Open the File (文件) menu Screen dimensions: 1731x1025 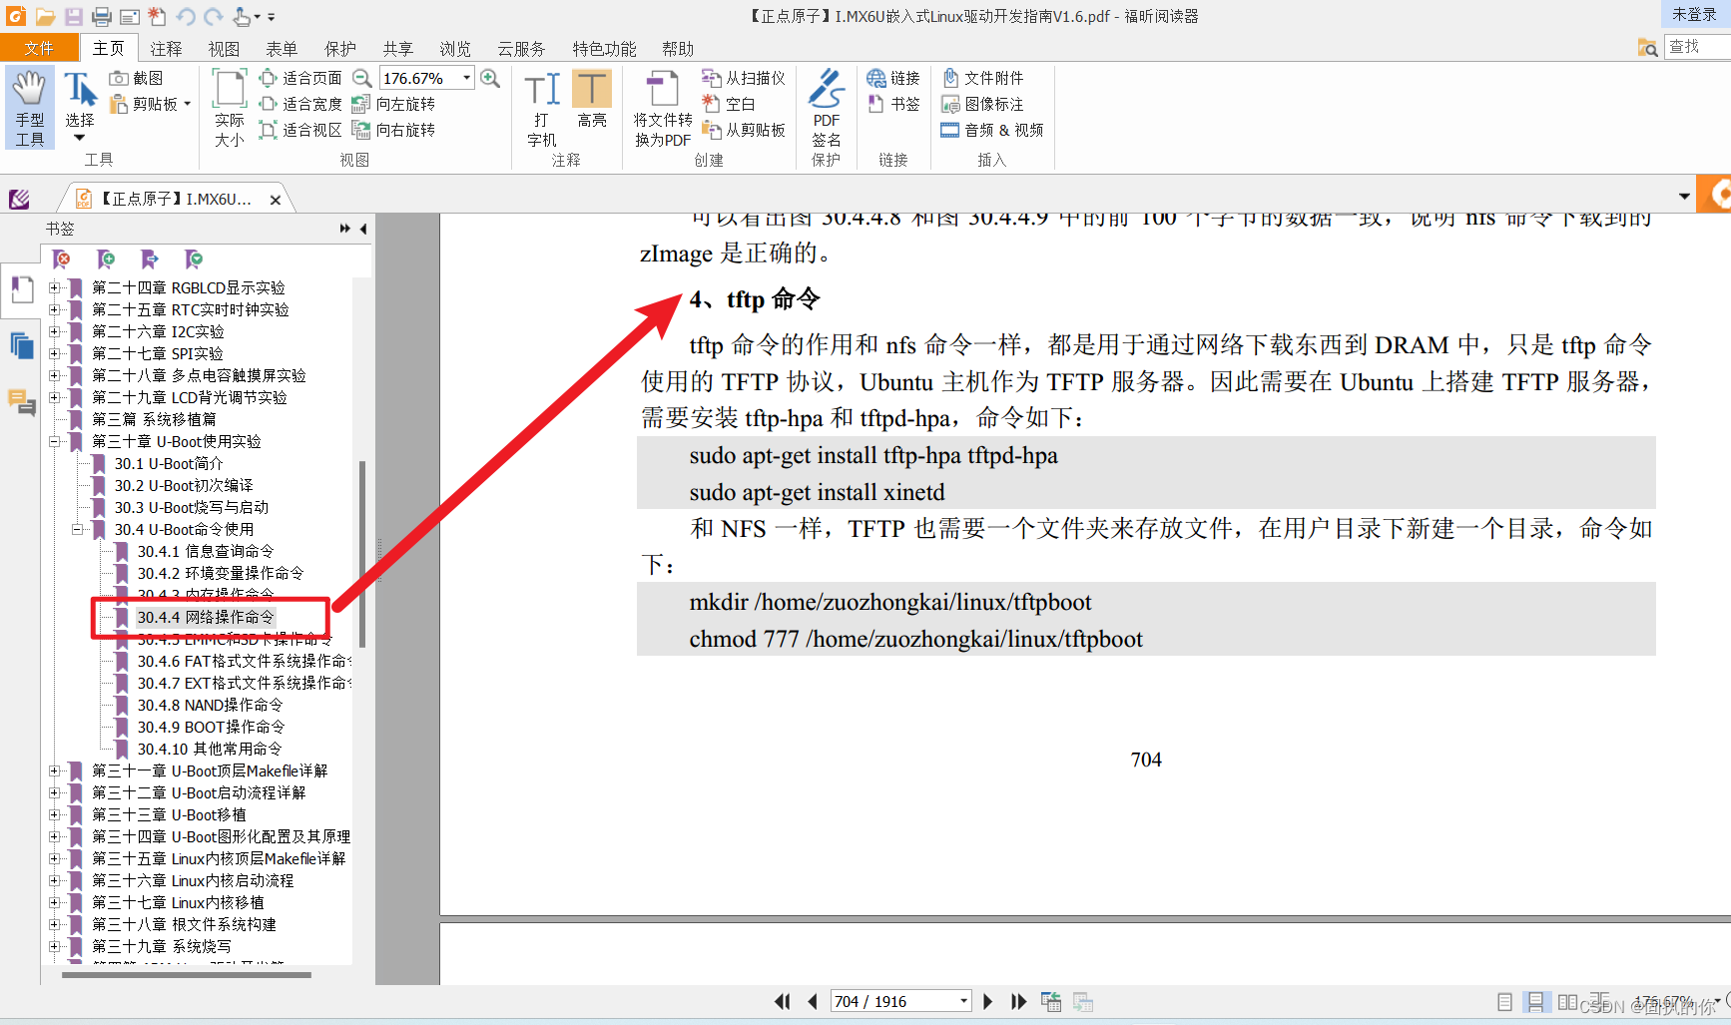tap(39, 48)
